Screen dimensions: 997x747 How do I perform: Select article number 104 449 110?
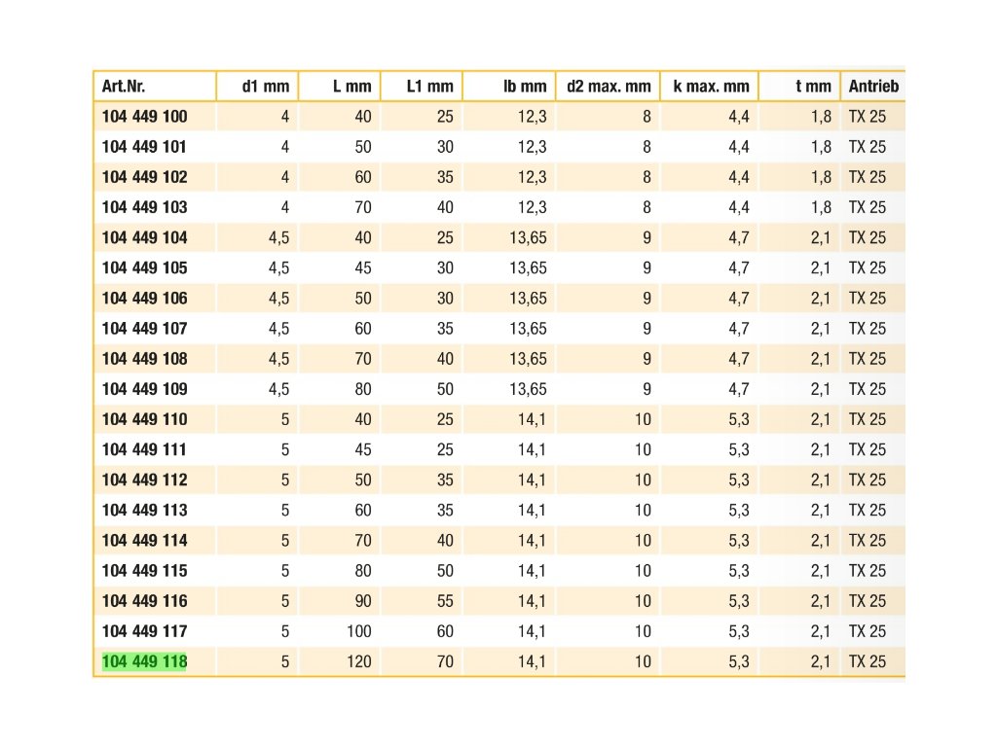pos(144,419)
